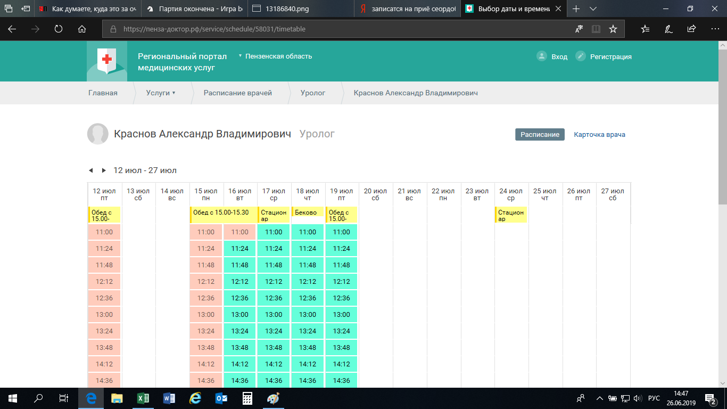The width and height of the screenshot is (727, 409).
Task: Switch to tab 'Как думаете, куда это'
Action: click(87, 9)
